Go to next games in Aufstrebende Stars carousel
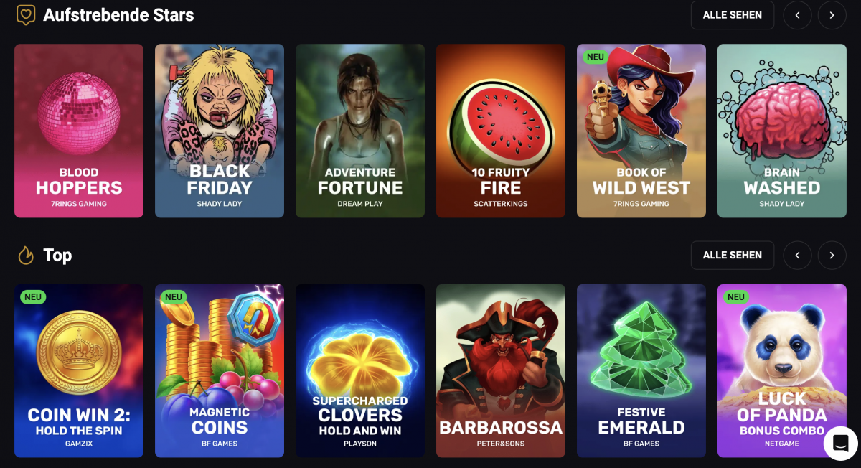Image resolution: width=861 pixels, height=468 pixels. tap(832, 15)
